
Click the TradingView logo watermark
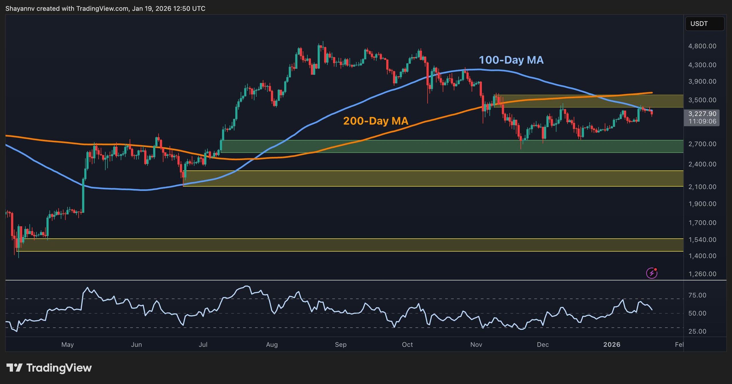coord(49,368)
